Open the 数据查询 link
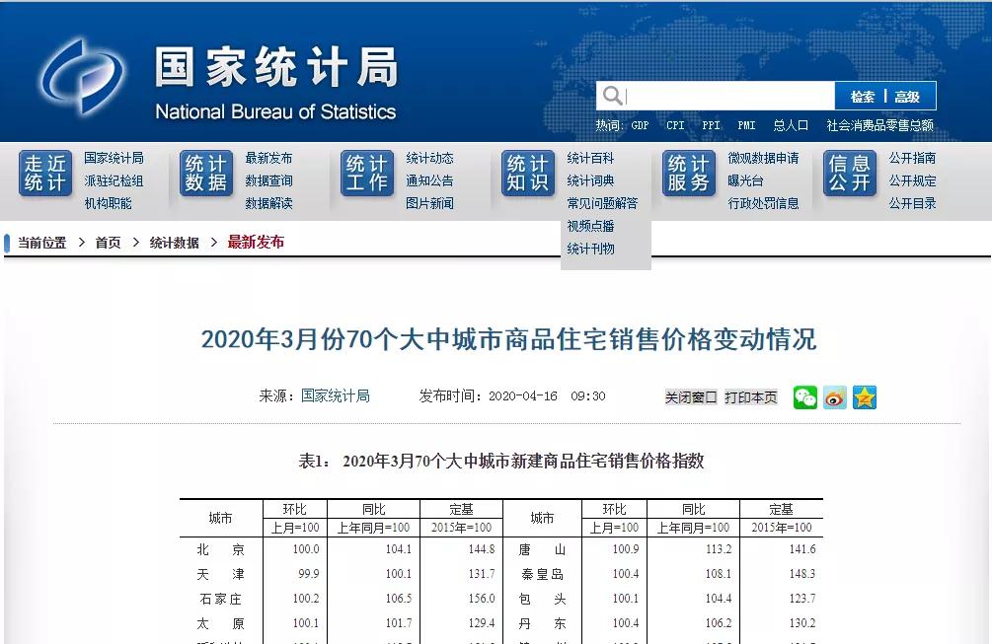The width and height of the screenshot is (992, 644). [268, 183]
